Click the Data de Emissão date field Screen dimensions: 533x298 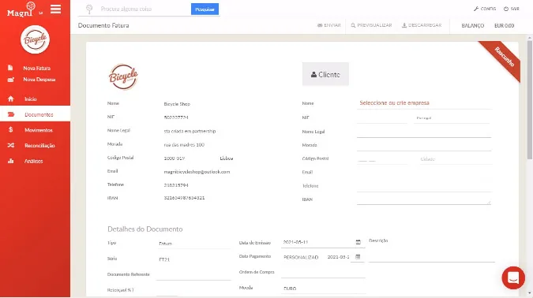(318, 242)
